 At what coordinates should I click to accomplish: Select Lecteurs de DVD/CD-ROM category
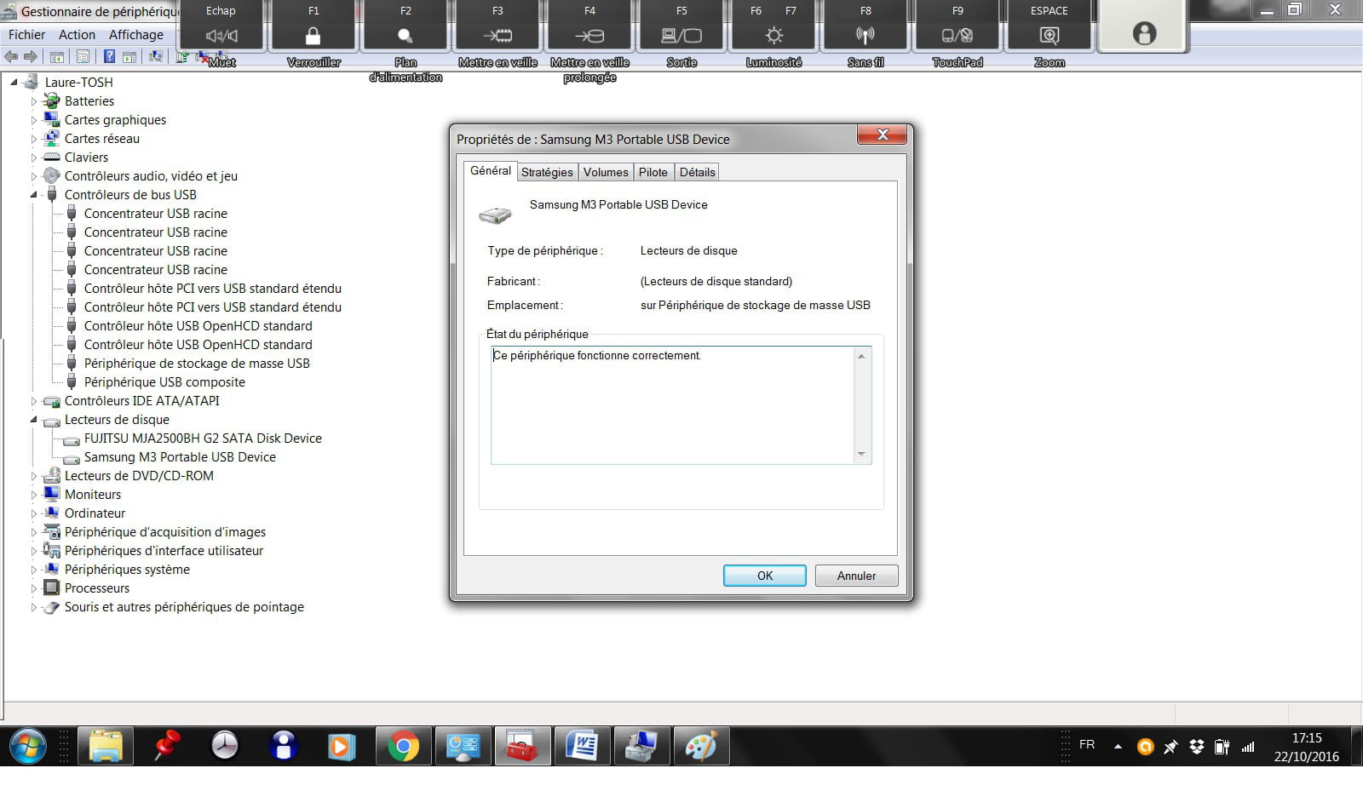139,476
